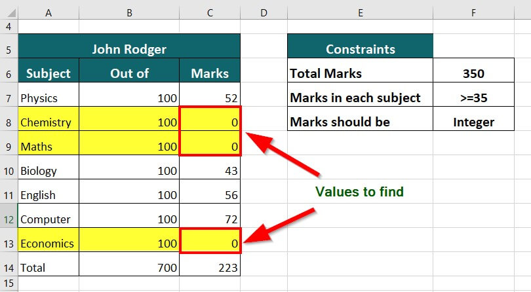Select Economics marks cell showing 0
The image size is (531, 292).
(210, 240)
